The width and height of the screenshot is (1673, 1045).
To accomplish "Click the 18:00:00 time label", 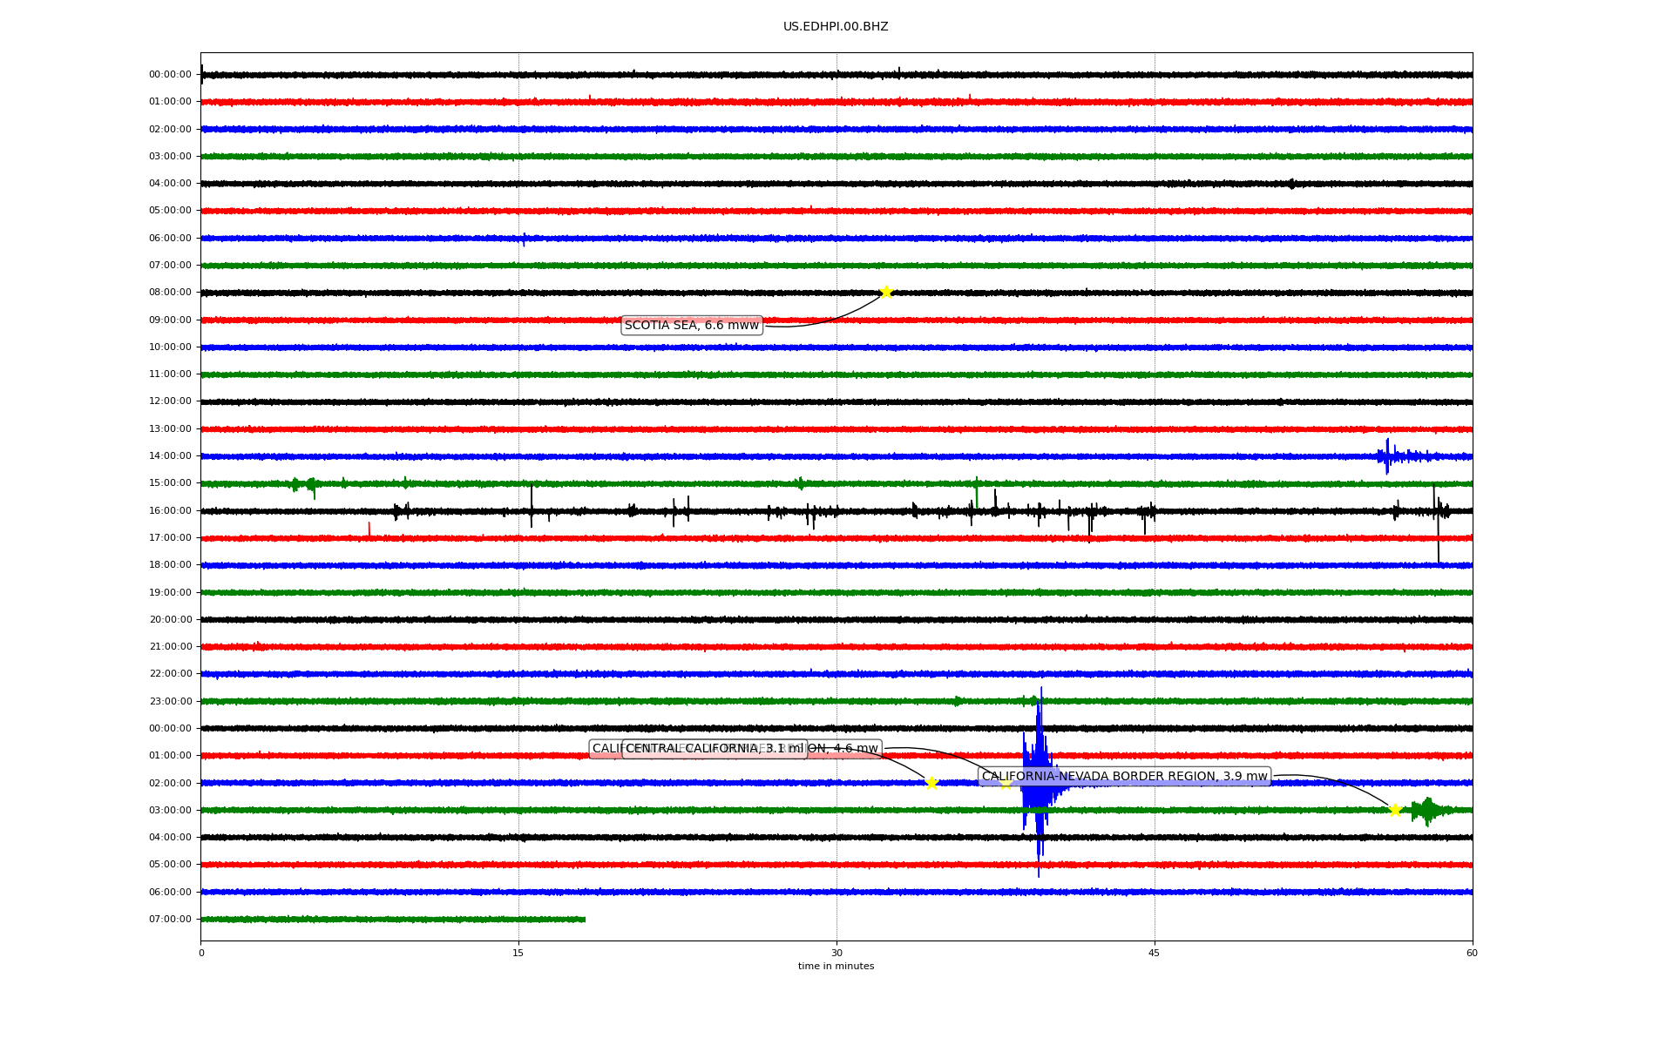I will [170, 565].
